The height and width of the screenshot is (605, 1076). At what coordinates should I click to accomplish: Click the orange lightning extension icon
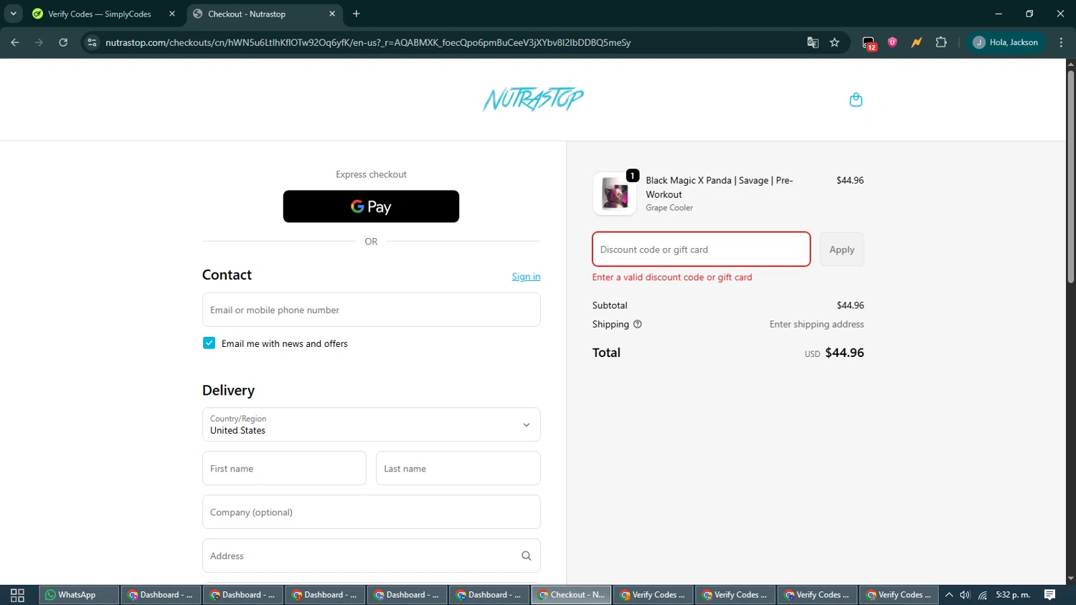[917, 42]
